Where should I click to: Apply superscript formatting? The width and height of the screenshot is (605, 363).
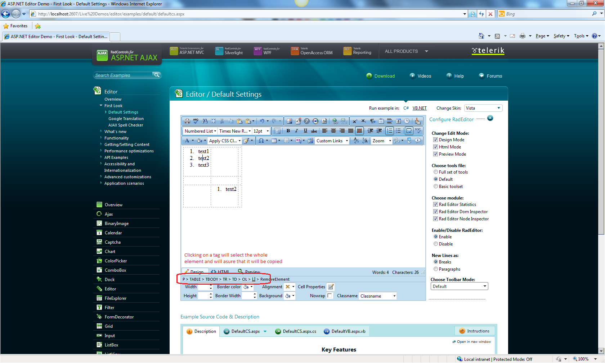(355, 121)
